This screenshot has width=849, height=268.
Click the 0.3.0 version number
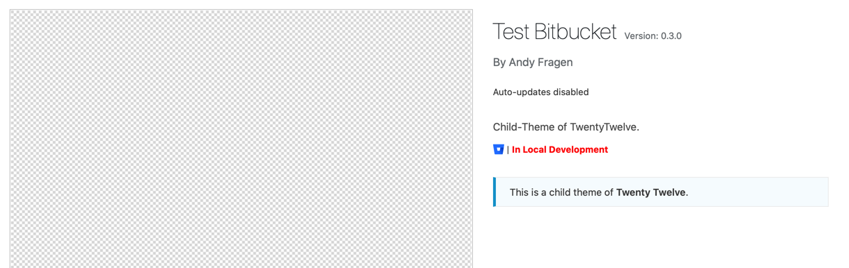(x=671, y=35)
